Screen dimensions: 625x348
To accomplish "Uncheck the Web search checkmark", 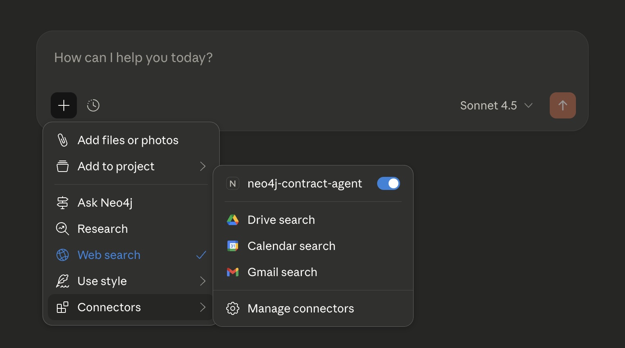I will pyautogui.click(x=201, y=255).
